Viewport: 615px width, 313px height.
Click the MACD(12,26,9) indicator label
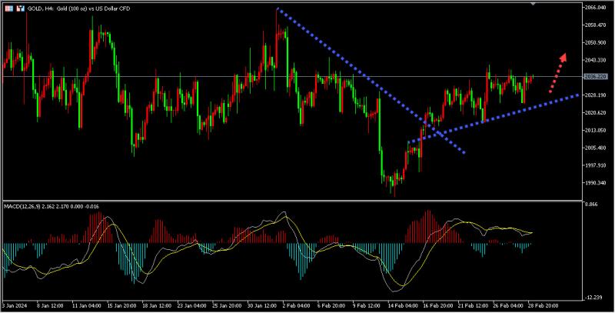click(52, 206)
